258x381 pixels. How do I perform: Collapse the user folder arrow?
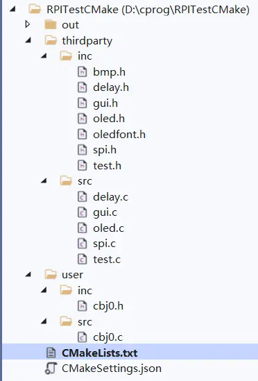click(x=28, y=275)
